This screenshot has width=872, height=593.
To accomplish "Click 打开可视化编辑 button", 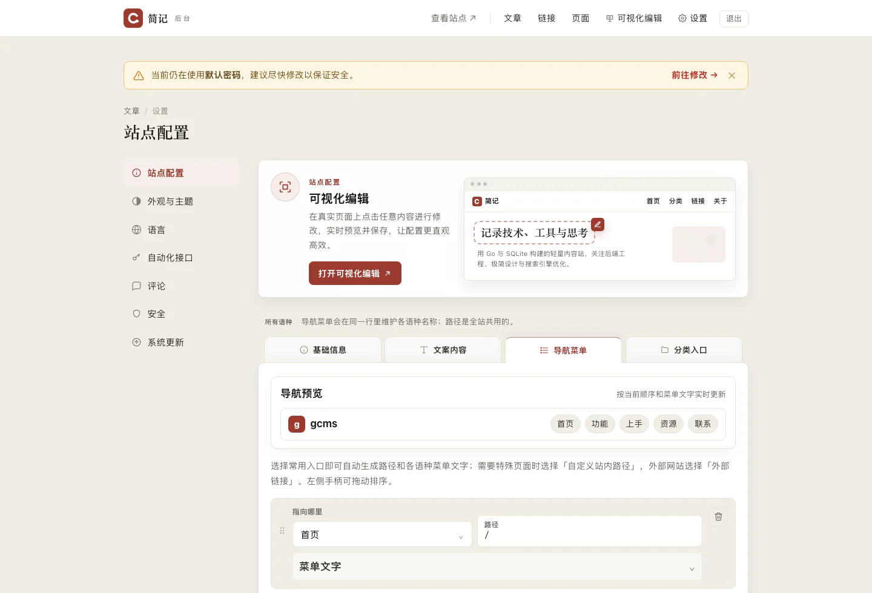I will pyautogui.click(x=355, y=274).
